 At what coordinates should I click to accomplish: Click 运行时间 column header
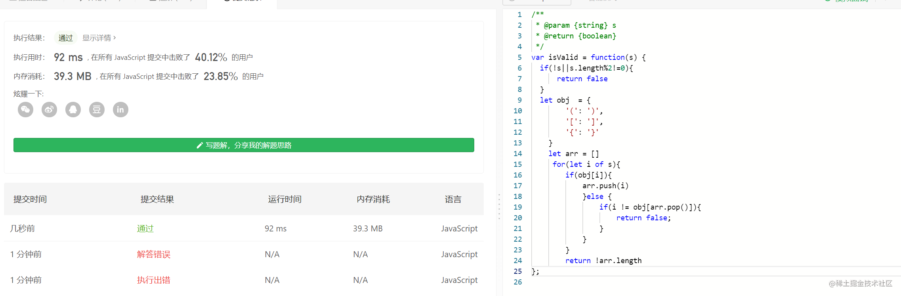(285, 199)
